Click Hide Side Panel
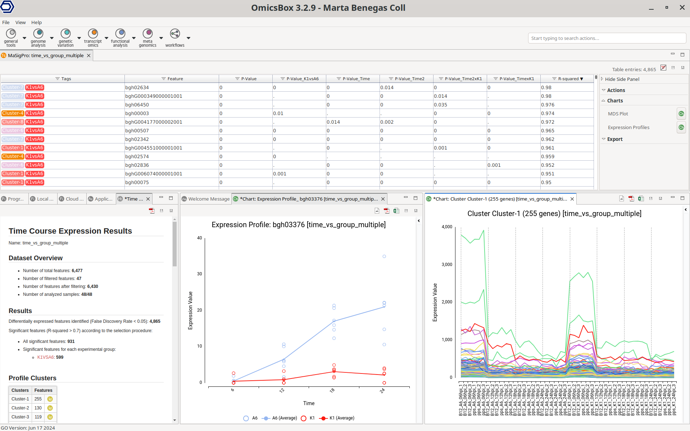690x431 pixels. pos(622,79)
